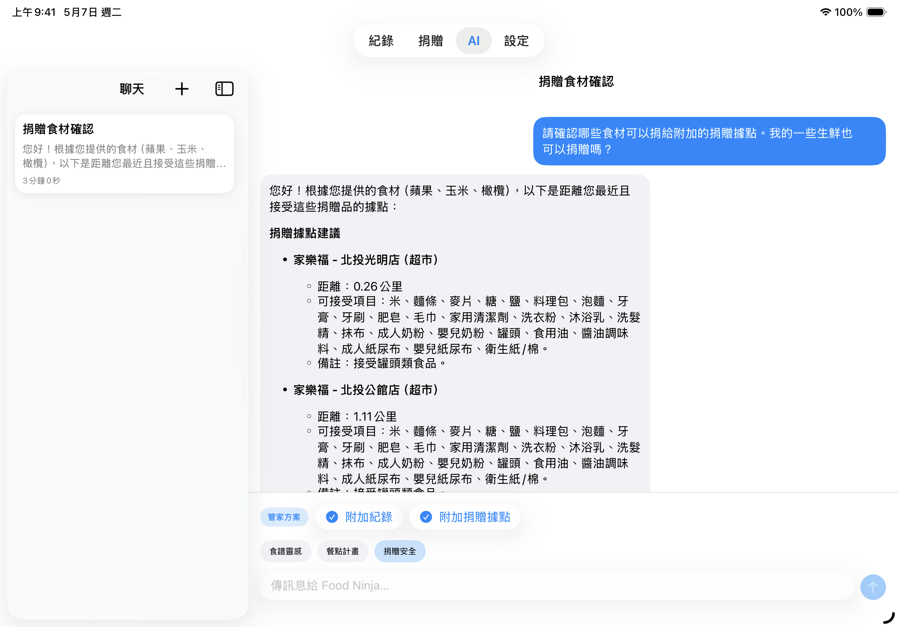Tap the 餐點計畫 suggestion button
Image resolution: width=898 pixels, height=627 pixels.
(x=343, y=551)
